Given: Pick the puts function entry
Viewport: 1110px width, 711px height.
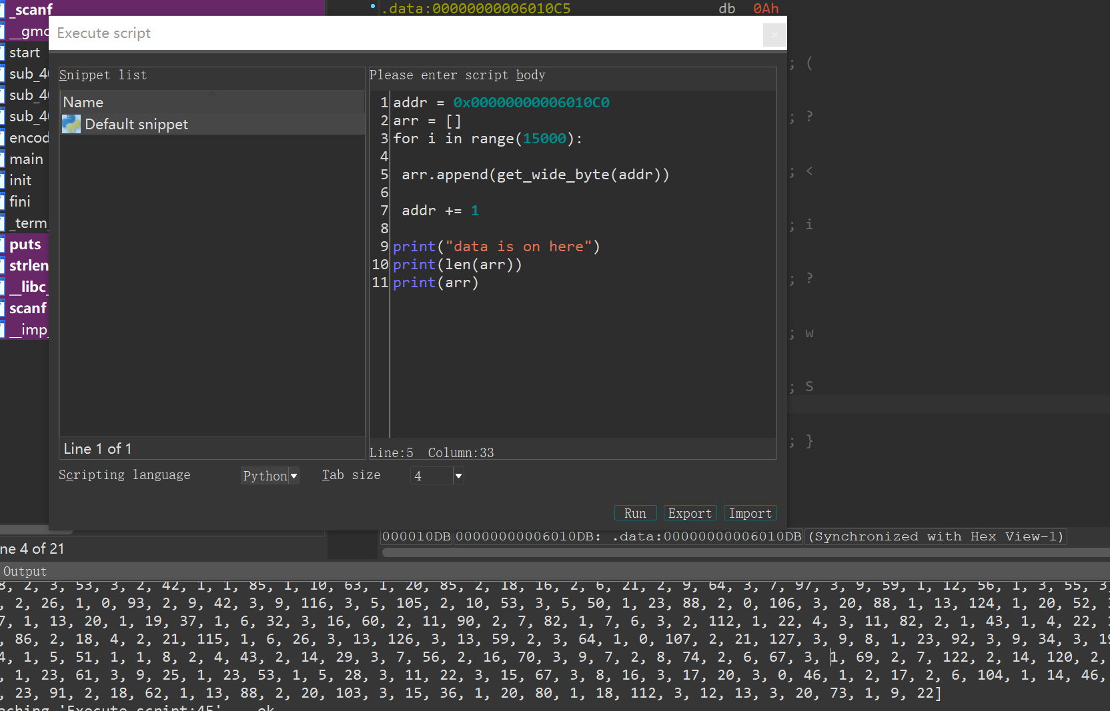Looking at the screenshot, I should (25, 245).
